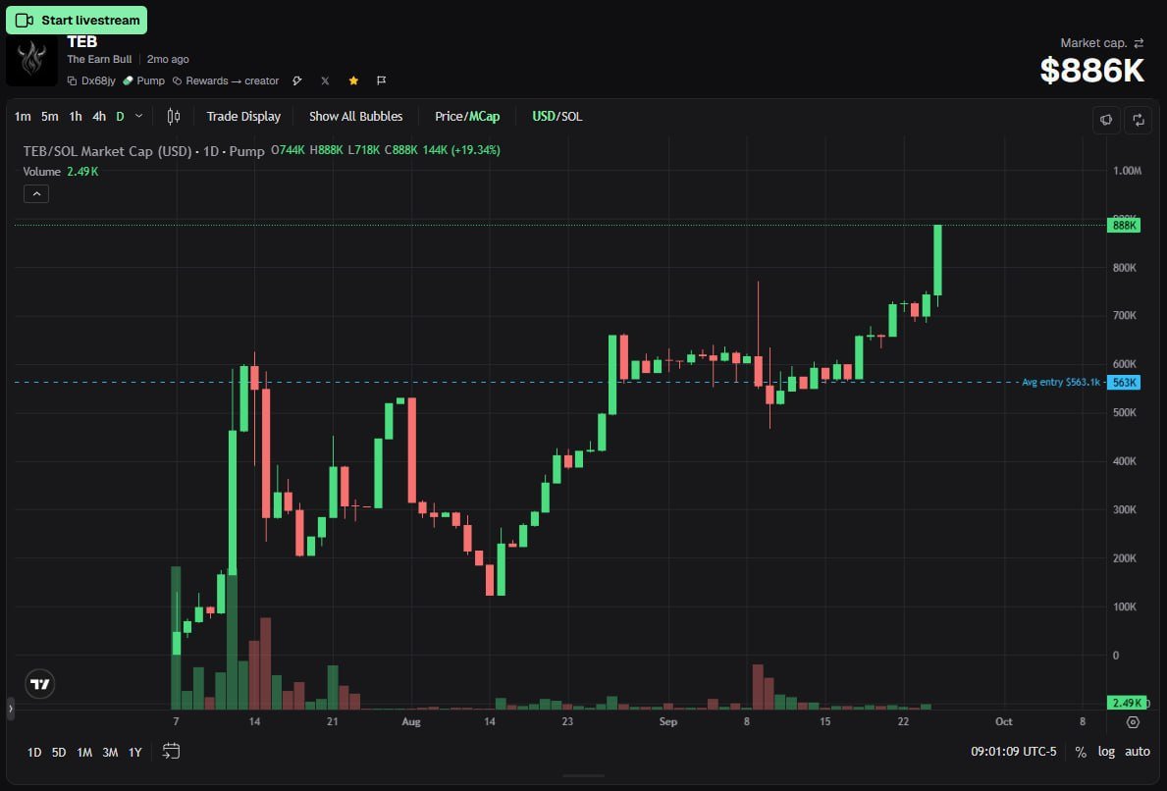Select the D daily interval
Screen dimensions: 1167x791
tap(120, 116)
